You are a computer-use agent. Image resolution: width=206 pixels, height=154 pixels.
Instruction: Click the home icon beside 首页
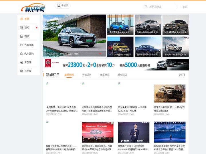coord(21,19)
